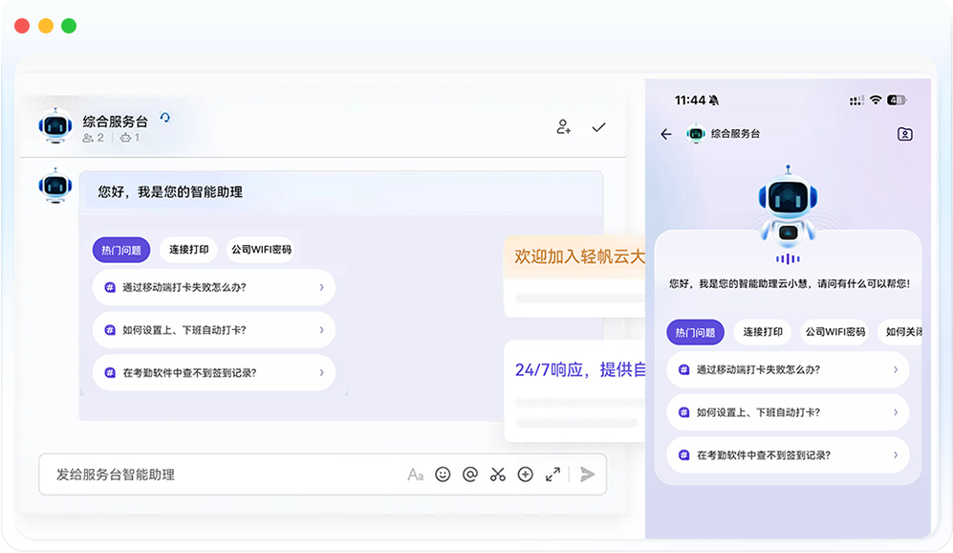This screenshot has height=553, width=953.
Task: Click the robot avatar beside 综合服务台 title
Action: tap(55, 126)
